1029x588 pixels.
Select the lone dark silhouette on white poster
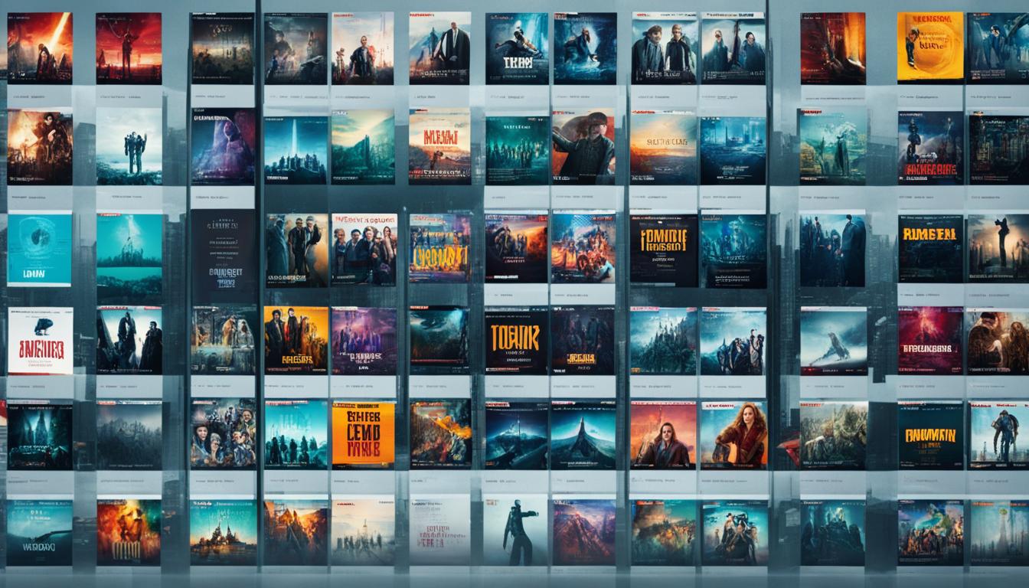pyautogui.click(x=516, y=532)
